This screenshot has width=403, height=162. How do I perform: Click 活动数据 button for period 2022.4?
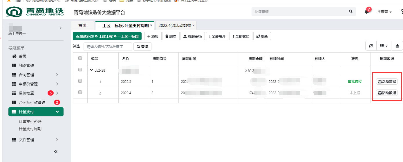387,93
